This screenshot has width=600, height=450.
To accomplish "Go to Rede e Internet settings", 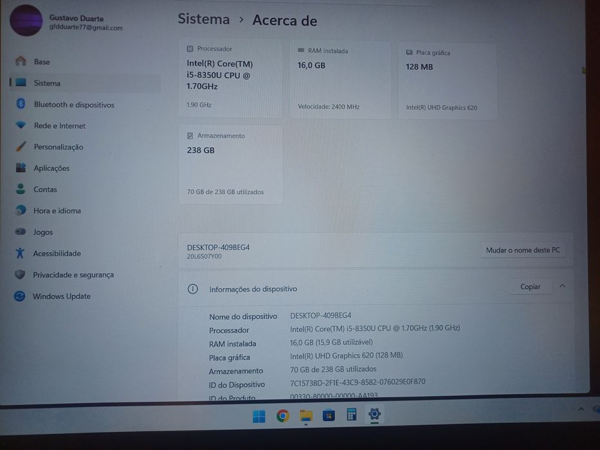I will 85,125.
